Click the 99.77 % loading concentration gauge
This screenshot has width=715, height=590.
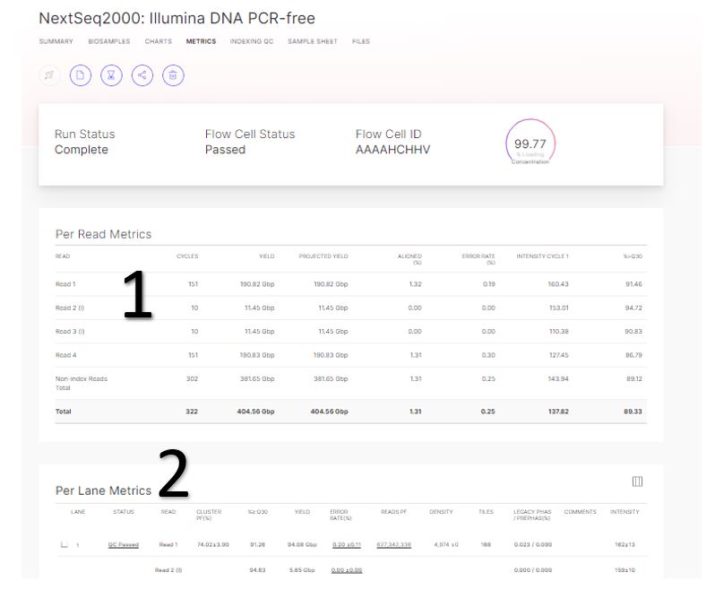pos(530,143)
